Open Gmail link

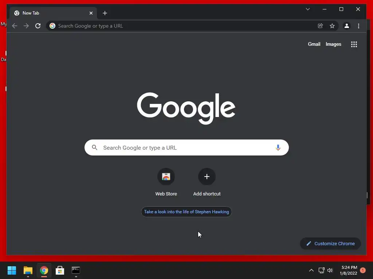[x=314, y=44]
